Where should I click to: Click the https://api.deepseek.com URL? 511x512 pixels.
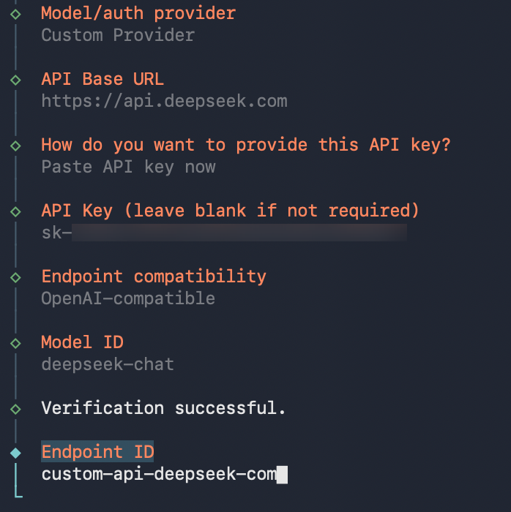(x=164, y=101)
